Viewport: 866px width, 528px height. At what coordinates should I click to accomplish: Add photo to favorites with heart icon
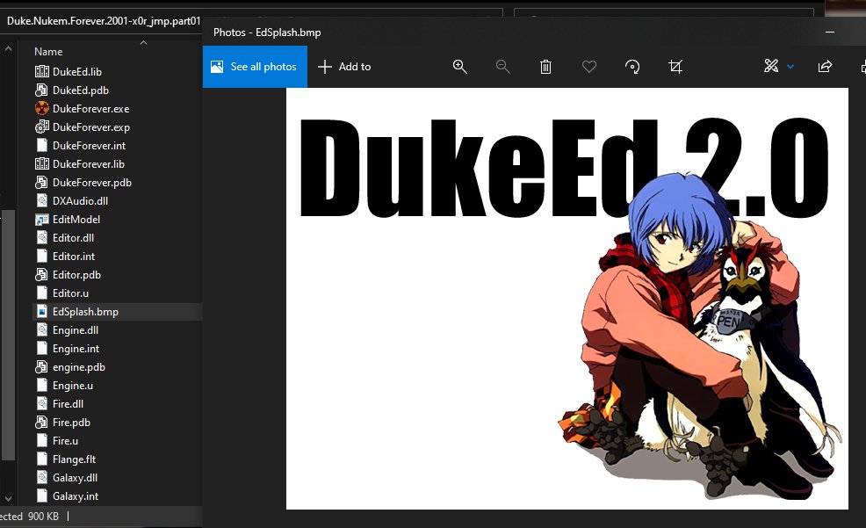pos(589,67)
